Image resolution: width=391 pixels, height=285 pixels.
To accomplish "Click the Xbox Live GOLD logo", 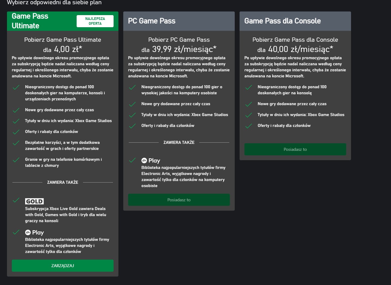I will point(35,201).
